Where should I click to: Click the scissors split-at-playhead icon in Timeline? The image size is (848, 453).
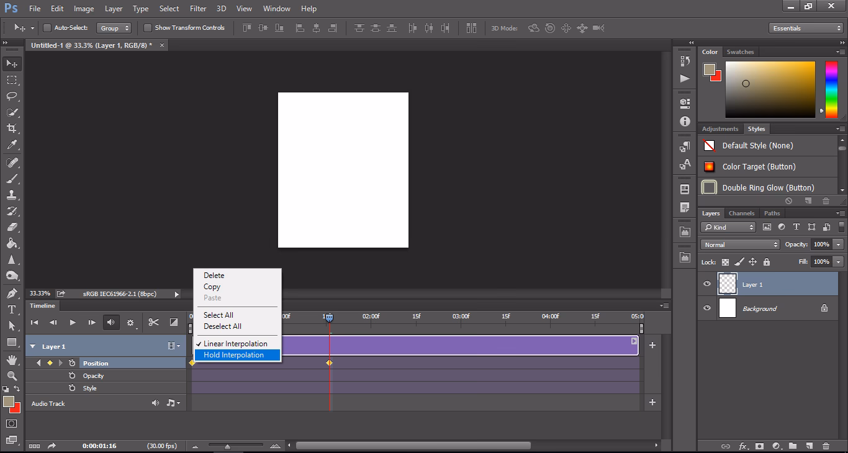pyautogui.click(x=153, y=323)
